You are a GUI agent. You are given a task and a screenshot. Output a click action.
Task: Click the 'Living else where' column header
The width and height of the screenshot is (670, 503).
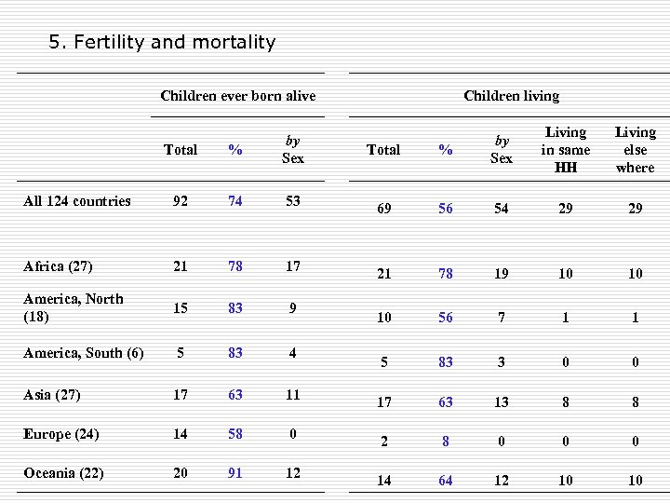click(635, 149)
